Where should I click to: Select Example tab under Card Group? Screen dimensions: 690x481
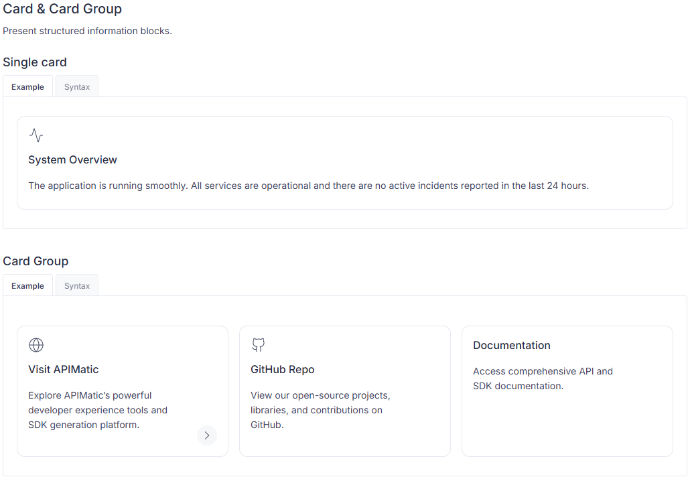[x=27, y=286]
